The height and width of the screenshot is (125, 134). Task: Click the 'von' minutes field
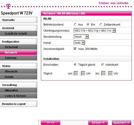click(x=83, y=73)
